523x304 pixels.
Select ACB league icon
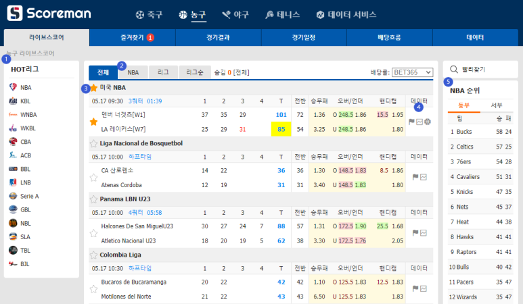click(13, 155)
